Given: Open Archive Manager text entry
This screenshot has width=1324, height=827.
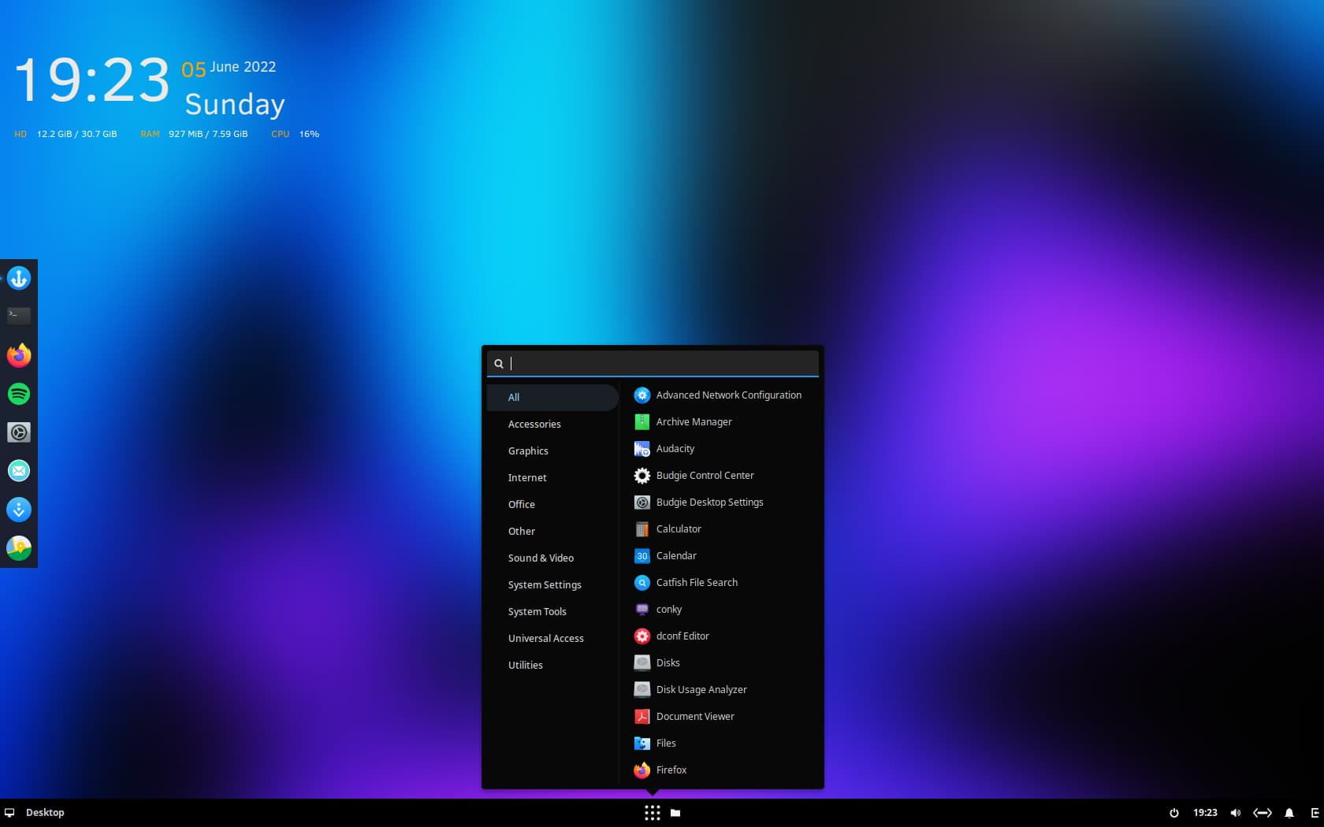Looking at the screenshot, I should [x=694, y=422].
